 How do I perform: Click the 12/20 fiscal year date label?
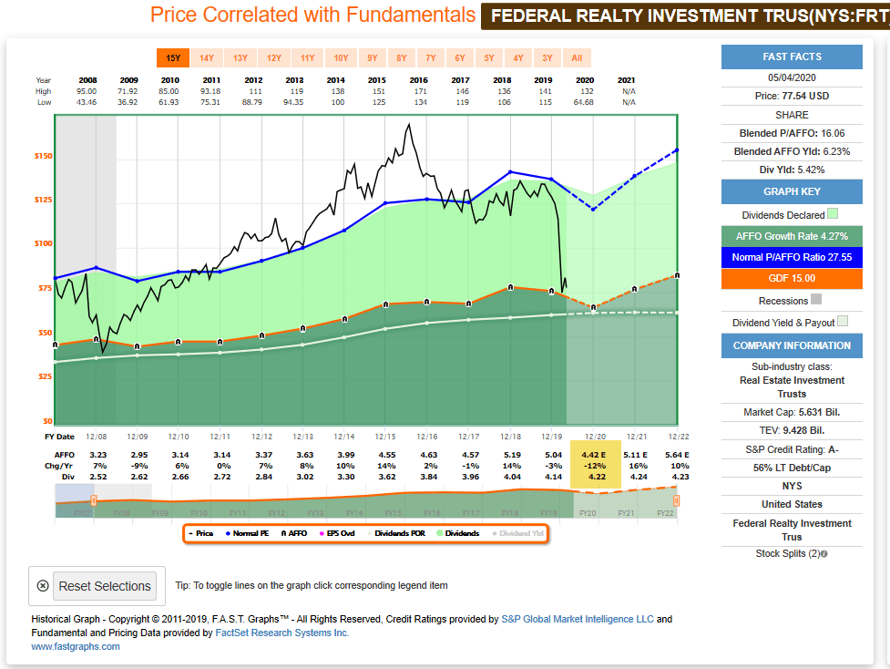click(595, 437)
